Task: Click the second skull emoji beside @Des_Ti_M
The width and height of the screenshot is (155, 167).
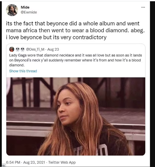Action: (22, 49)
